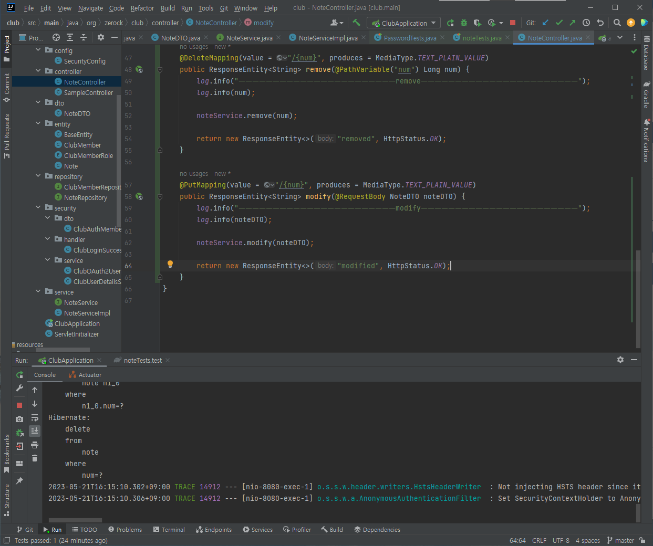653x546 pixels.
Task: Open the Terminal tool window tab
Action: click(169, 530)
